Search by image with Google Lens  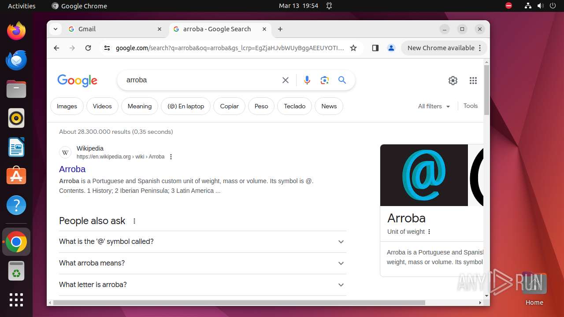click(x=325, y=80)
